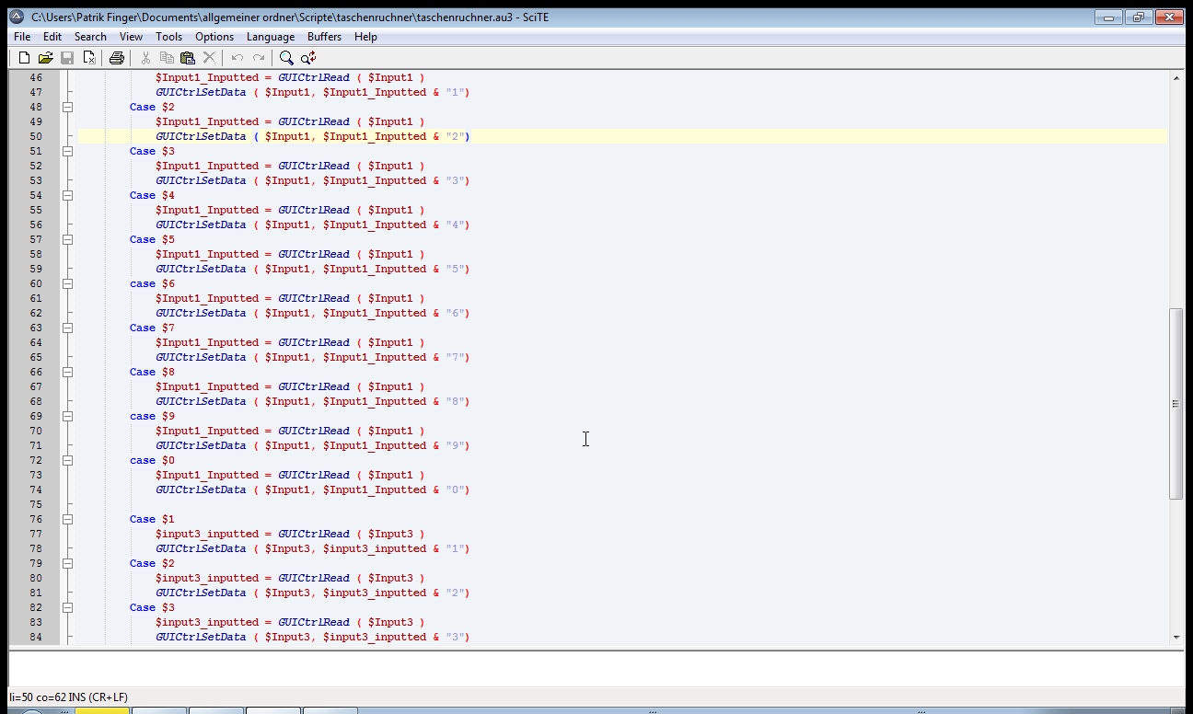The width and height of the screenshot is (1193, 714).
Task: Click line number 66 in the margin
Action: click(36, 372)
